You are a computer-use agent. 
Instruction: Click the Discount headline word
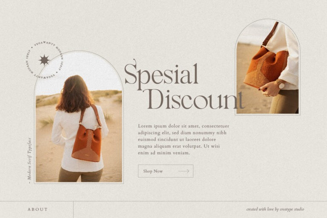tap(196, 100)
